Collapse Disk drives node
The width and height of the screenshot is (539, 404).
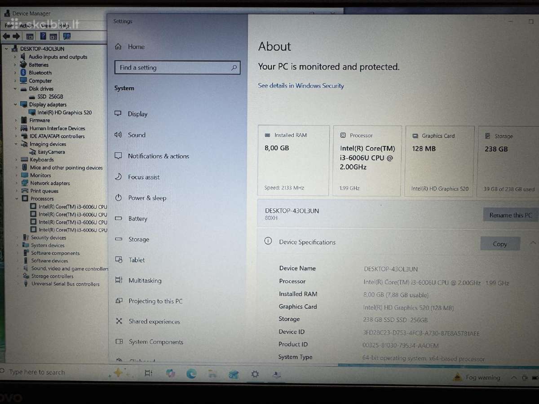click(x=15, y=89)
